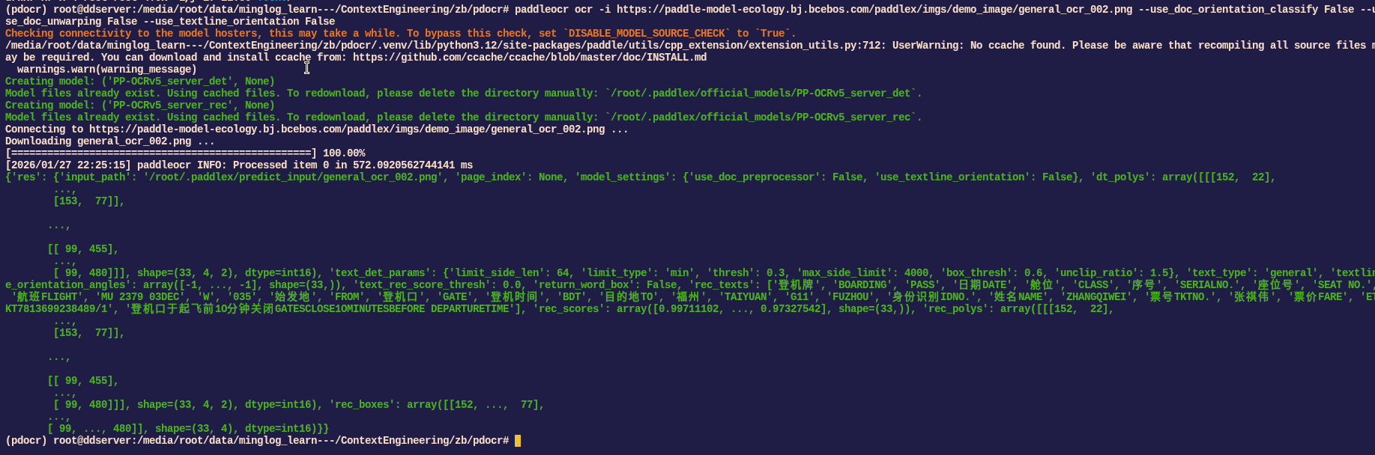Click the recognized text 'ZHANGQIWEI'
1375x455 pixels.
click(x=1096, y=297)
